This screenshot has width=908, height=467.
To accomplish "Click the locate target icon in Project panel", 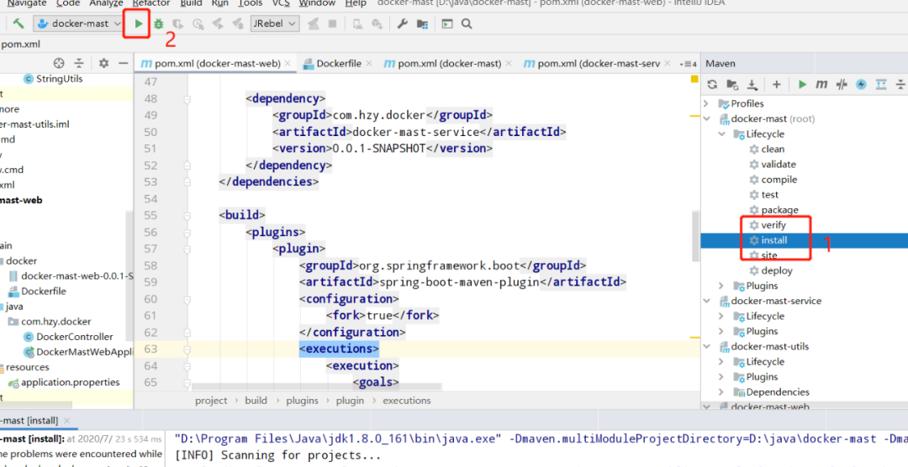I will point(59,63).
